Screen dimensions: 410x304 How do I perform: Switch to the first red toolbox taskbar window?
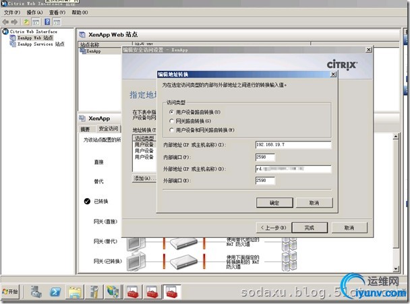point(132,292)
